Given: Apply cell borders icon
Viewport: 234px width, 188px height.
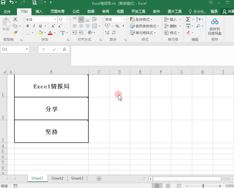Looking at the screenshot, I should pos(28,32).
